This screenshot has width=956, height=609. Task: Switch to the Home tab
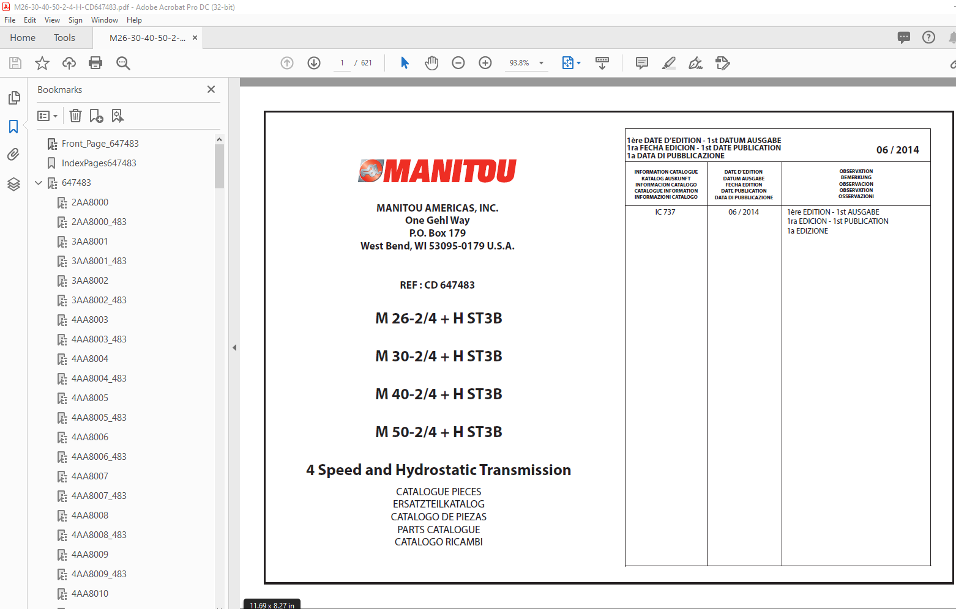[x=23, y=38]
